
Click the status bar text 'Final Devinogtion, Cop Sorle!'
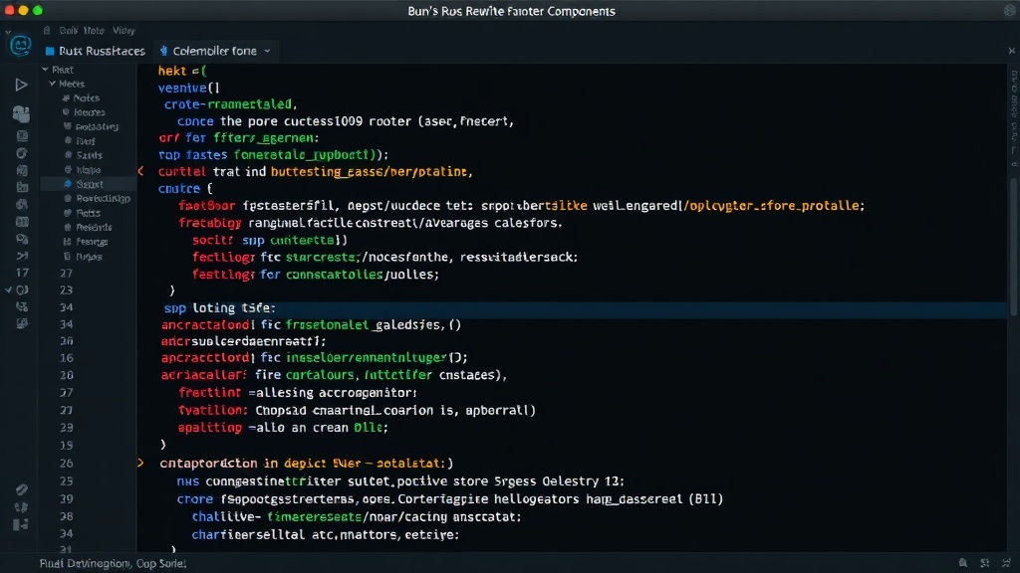(x=114, y=563)
